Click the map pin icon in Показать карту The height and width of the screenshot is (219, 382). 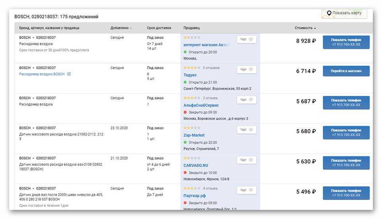tap(329, 13)
